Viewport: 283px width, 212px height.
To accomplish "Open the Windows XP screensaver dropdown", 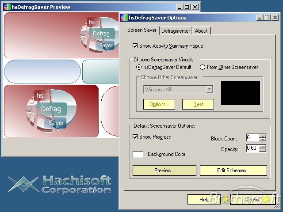I will 209,89.
